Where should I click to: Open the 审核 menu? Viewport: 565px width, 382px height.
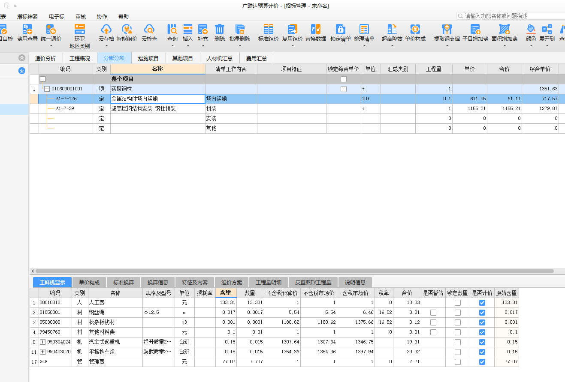click(x=81, y=16)
